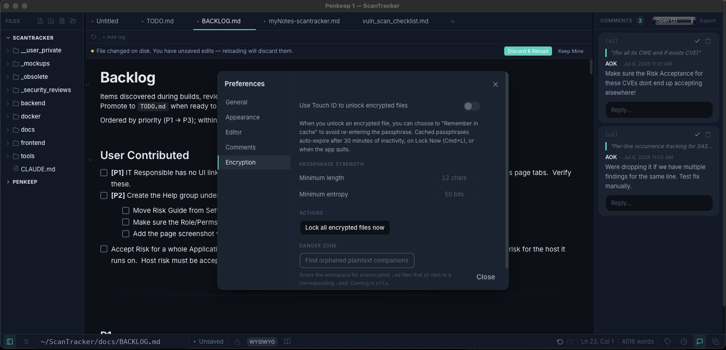Viewport: 726px width, 350px height.
Task: Open Editor preferences section
Action: tap(254, 133)
